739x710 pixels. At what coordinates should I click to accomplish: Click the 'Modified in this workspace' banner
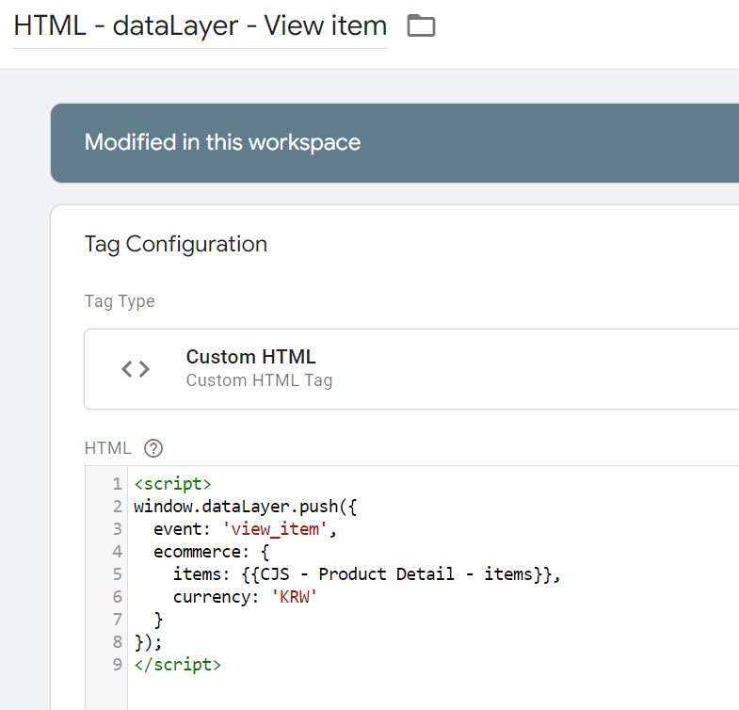pyautogui.click(x=222, y=143)
